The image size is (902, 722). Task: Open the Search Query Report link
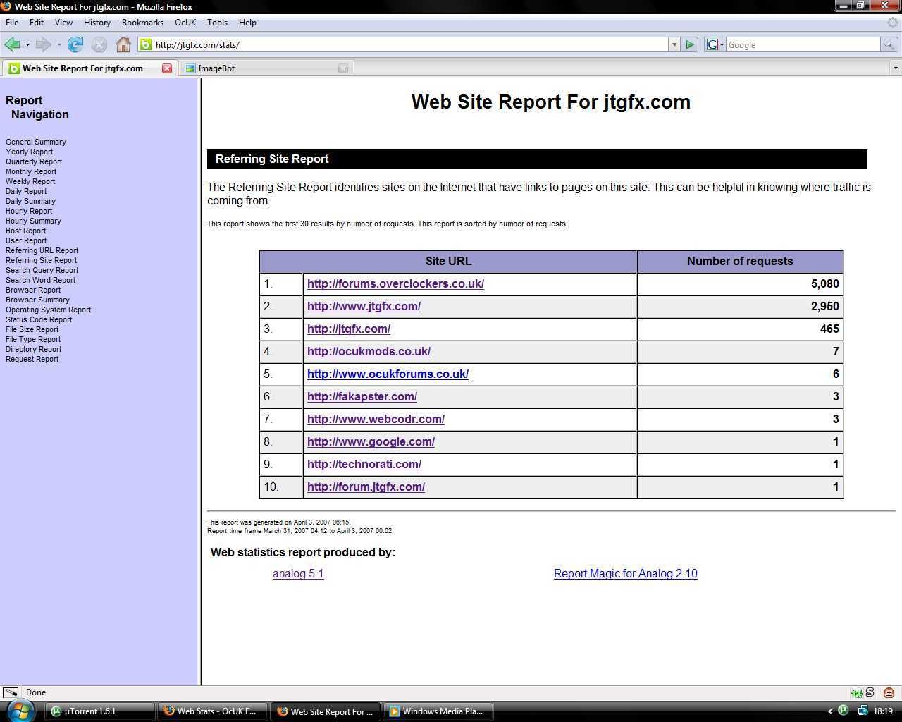point(42,270)
